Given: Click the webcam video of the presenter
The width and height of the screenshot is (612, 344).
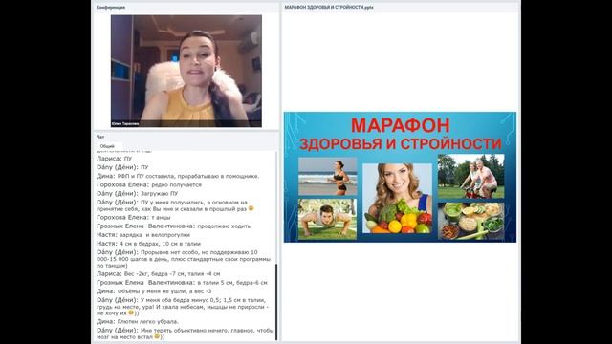Looking at the screenshot, I should pos(186,71).
